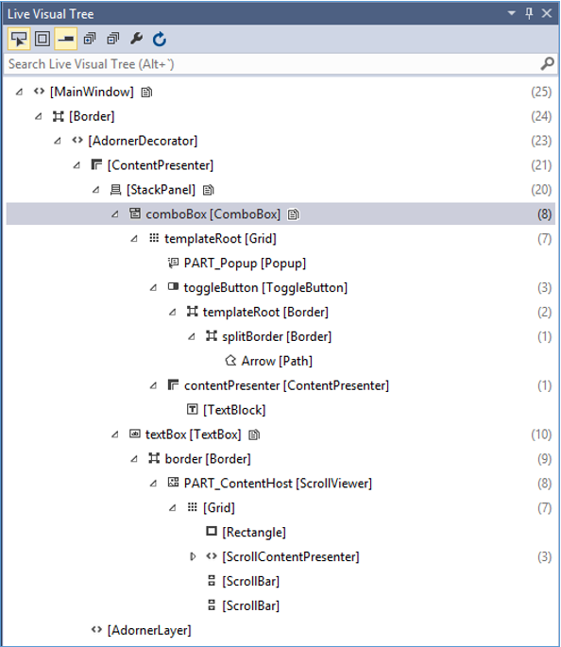The height and width of the screenshot is (647, 561).
Task: Collapse the toggleButton [ToggleButton] node
Action: tap(153, 287)
